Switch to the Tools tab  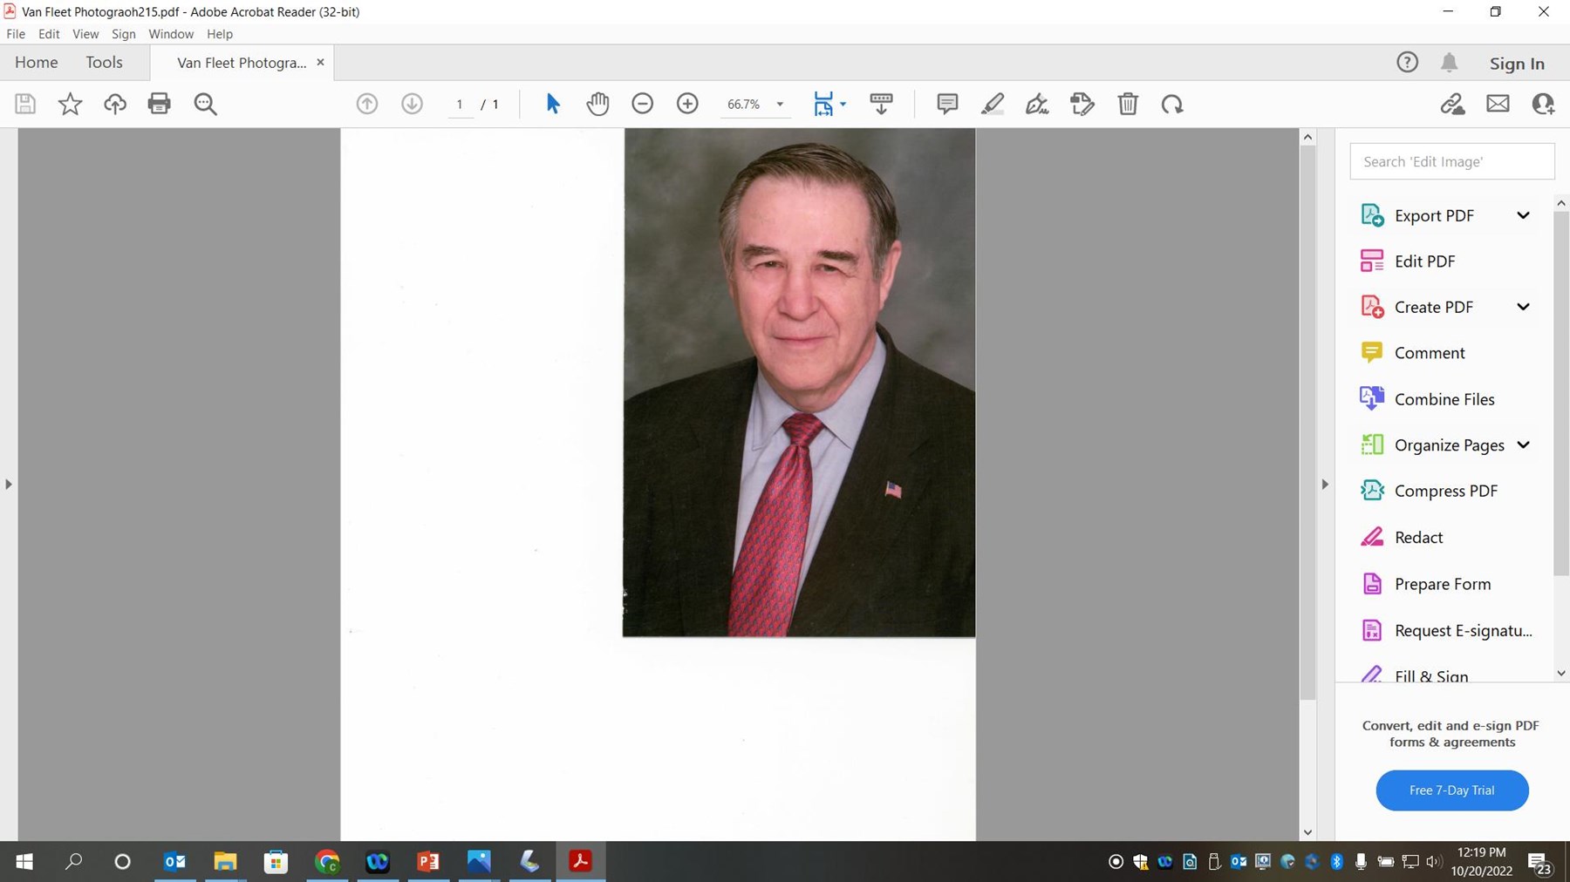click(x=104, y=63)
